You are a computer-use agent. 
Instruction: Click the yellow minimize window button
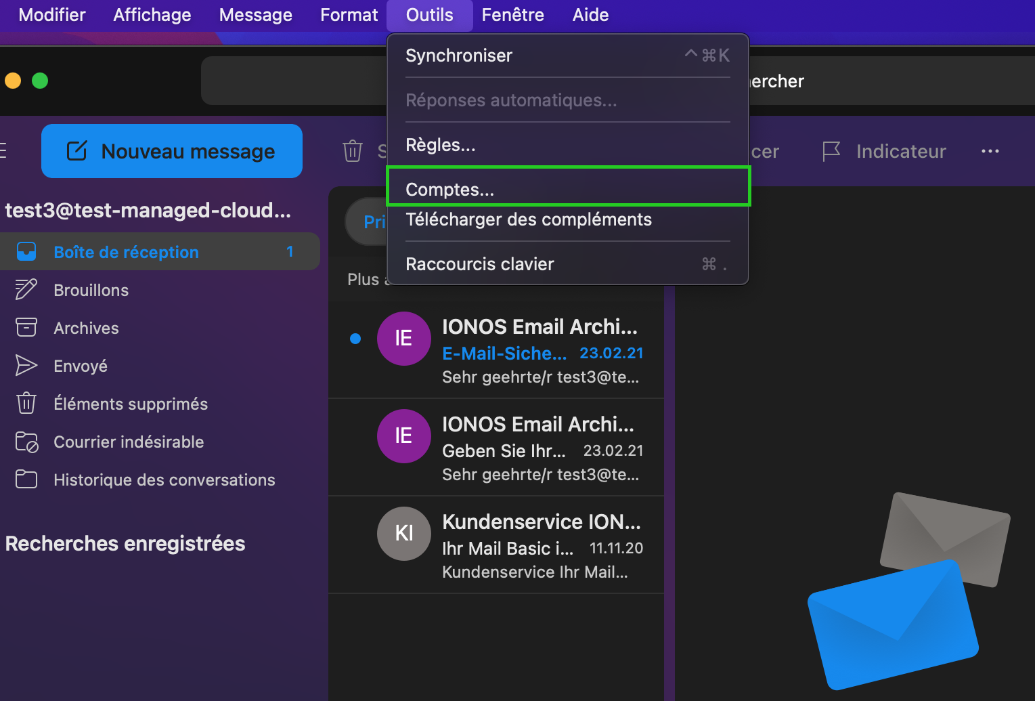point(13,81)
